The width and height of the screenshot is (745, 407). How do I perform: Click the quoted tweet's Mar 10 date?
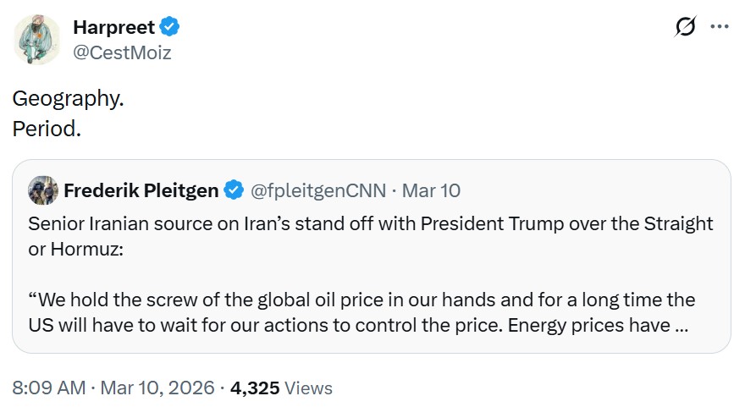pos(431,190)
